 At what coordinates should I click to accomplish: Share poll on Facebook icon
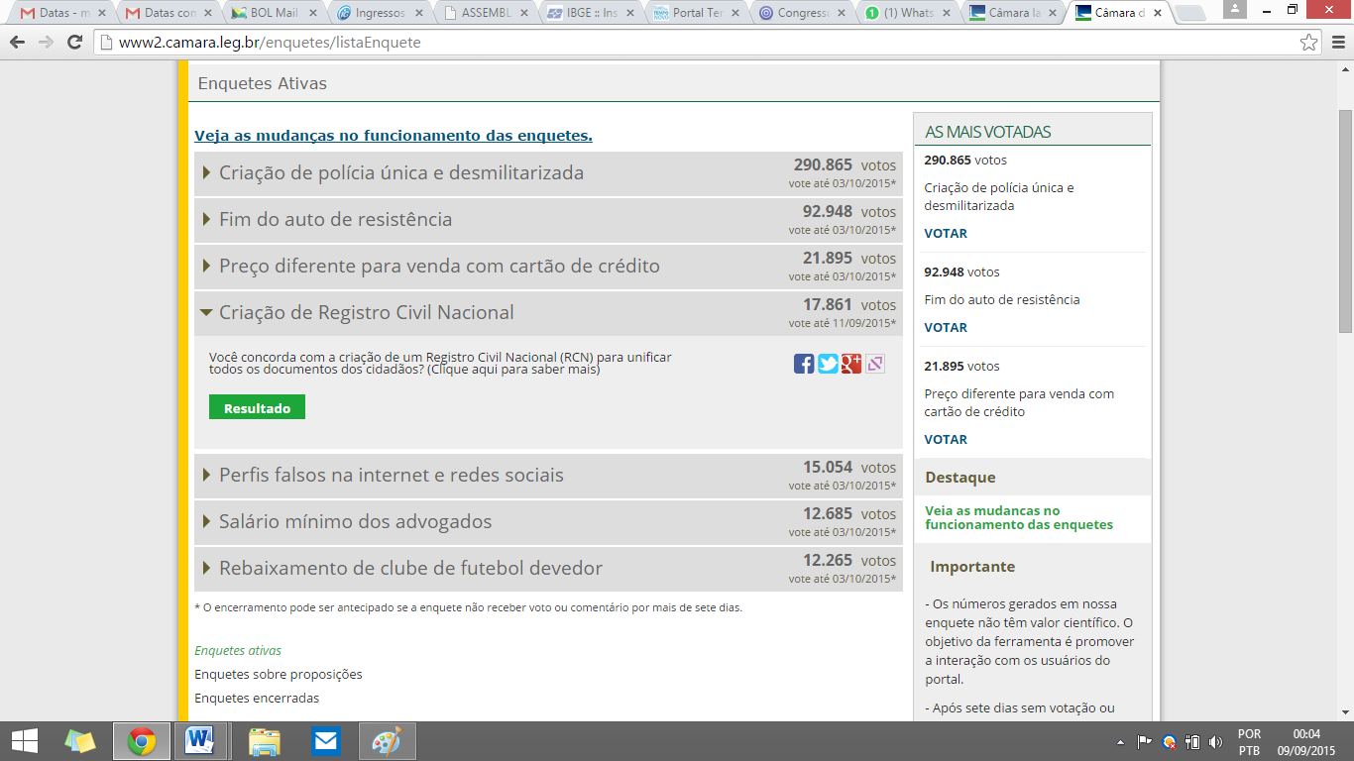coord(804,364)
